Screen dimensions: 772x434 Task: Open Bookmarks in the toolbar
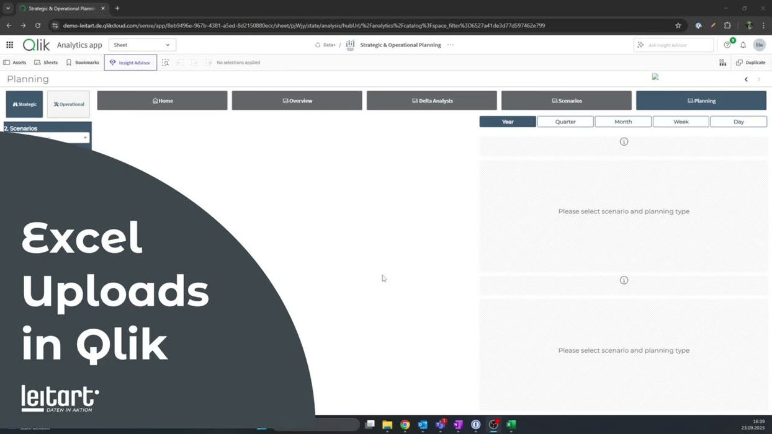tap(83, 63)
